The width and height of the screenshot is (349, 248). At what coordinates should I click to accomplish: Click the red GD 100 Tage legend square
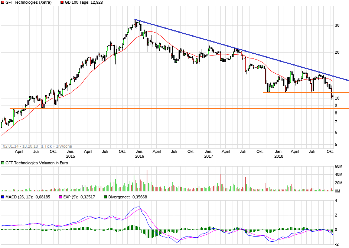pyautogui.click(x=62, y=3)
